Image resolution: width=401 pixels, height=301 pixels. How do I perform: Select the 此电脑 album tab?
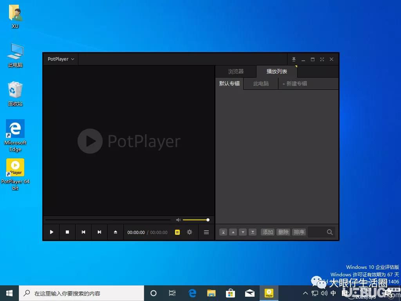pos(261,83)
